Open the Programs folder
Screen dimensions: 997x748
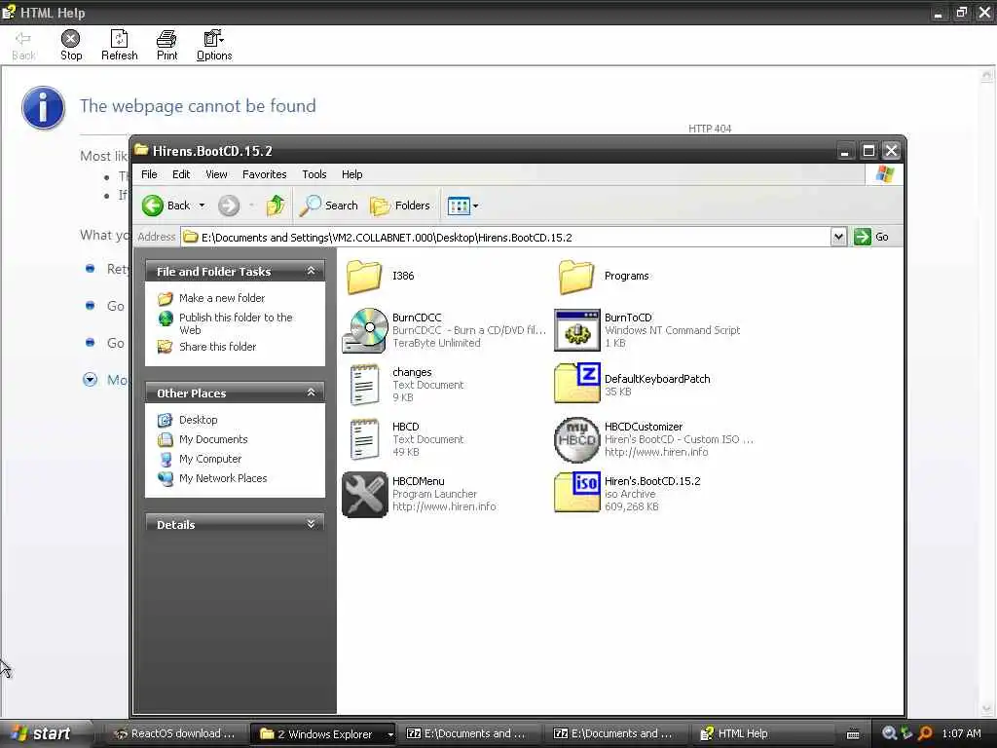coord(576,277)
